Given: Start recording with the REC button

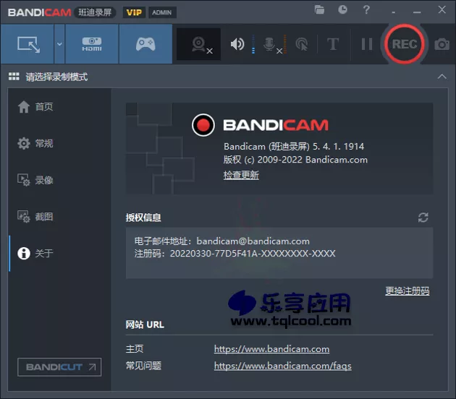Looking at the screenshot, I should (405, 44).
